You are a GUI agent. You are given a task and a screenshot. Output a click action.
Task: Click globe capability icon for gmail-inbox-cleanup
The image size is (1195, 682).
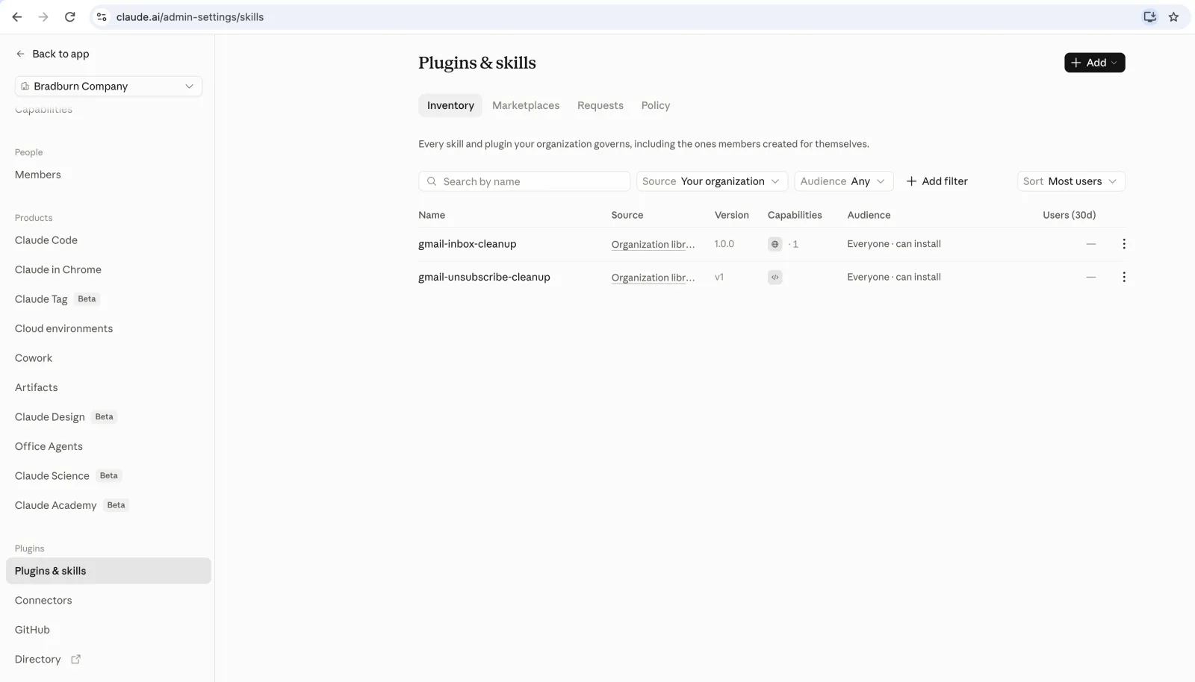coord(775,244)
